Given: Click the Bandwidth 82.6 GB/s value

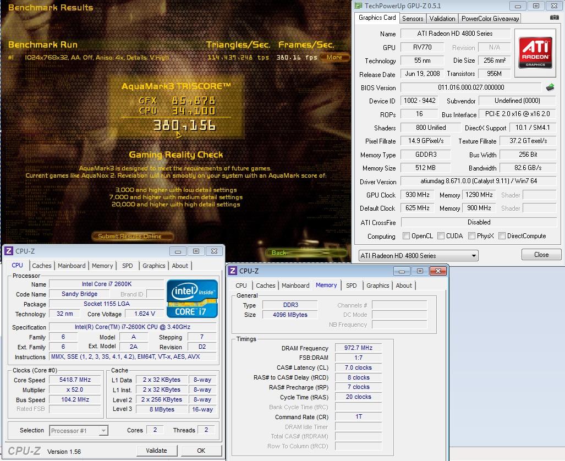Looking at the screenshot, I should pyautogui.click(x=528, y=168).
